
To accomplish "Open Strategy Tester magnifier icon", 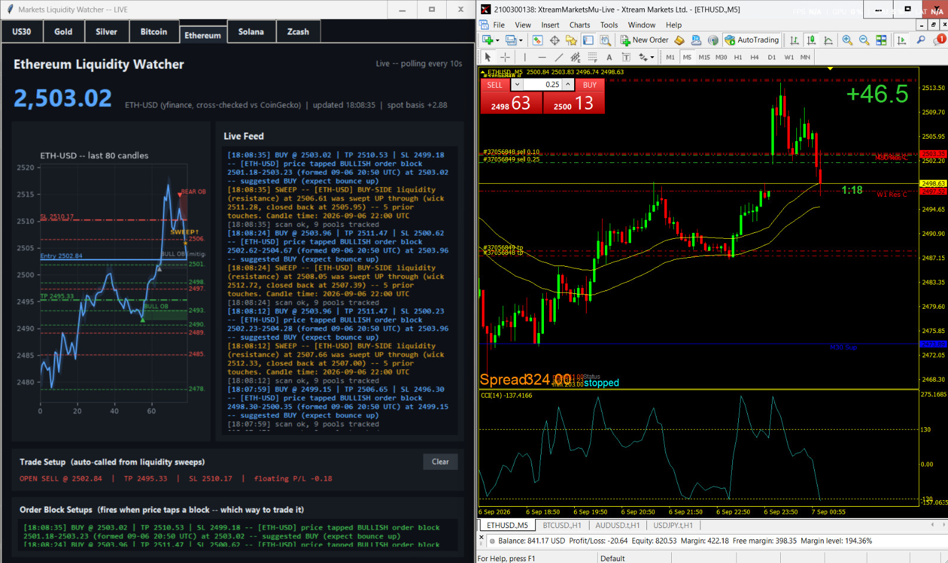I will coord(605,40).
